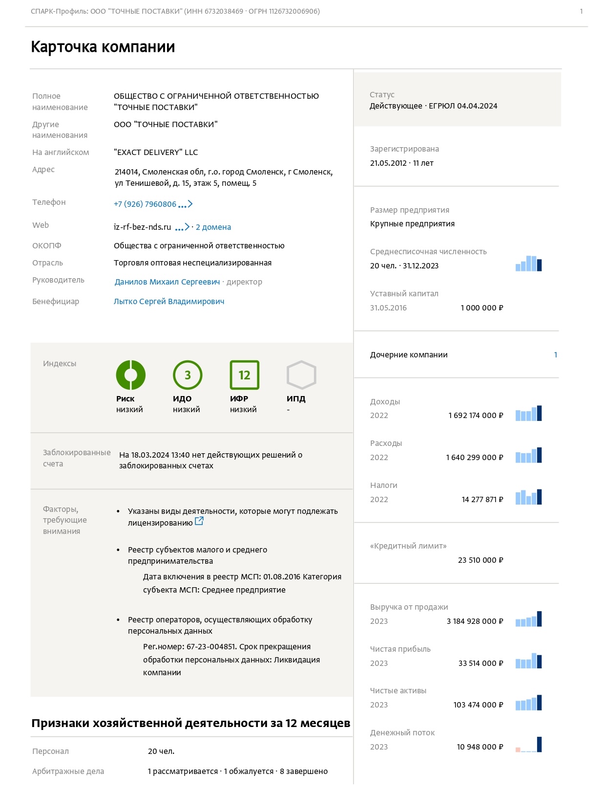Click the Доходы 2022 bar chart
Screen dimensions: 606x795
(528, 413)
